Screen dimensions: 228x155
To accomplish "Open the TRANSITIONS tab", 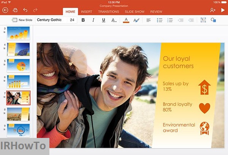I will point(108,12).
